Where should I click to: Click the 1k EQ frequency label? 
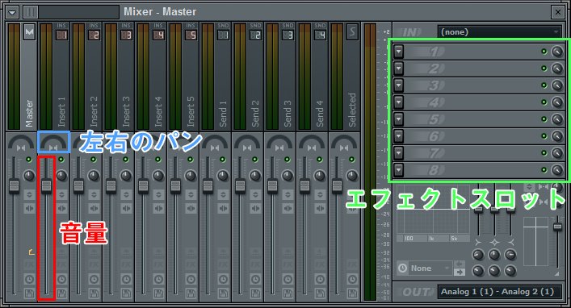431,239
